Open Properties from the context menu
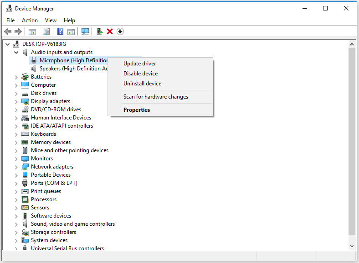 click(160, 110)
